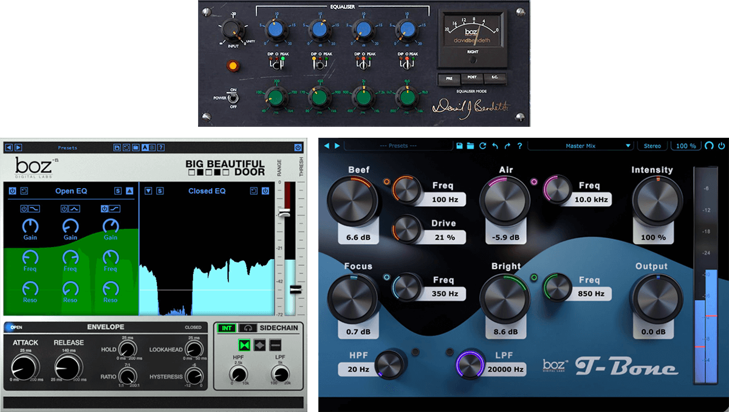Click the redo arrow in T-Bone
This screenshot has height=412, width=729.
[x=508, y=146]
